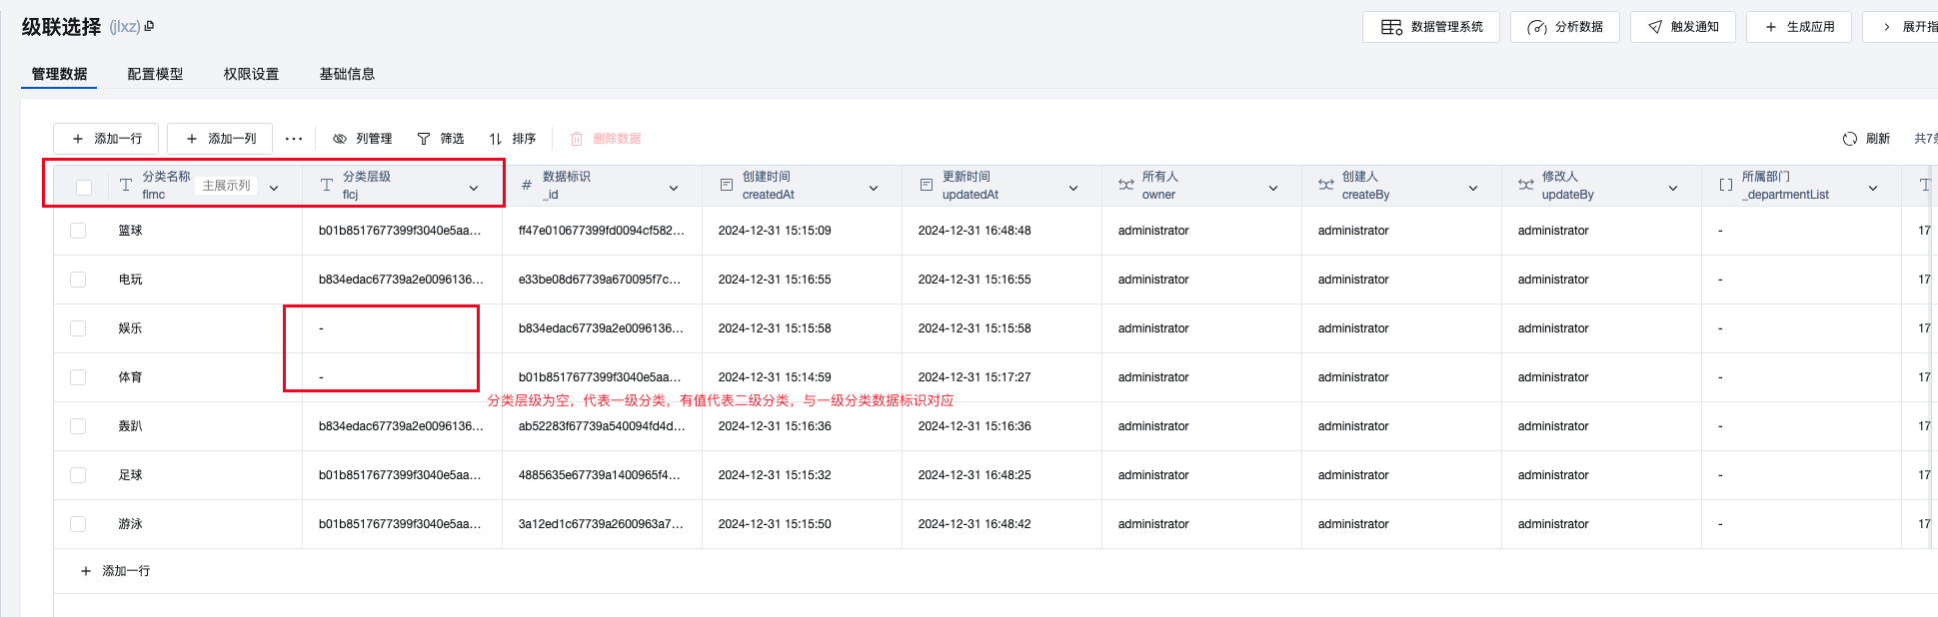Expand the 所有人 owner column dropdown
1938x617 pixels.
coord(1273,188)
